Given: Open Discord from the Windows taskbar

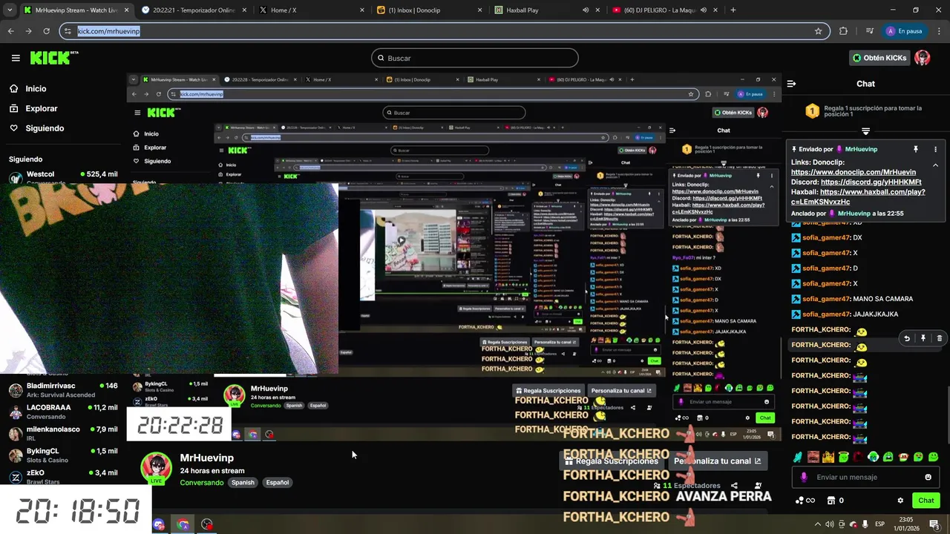Looking at the screenshot, I should pyautogui.click(x=158, y=524).
